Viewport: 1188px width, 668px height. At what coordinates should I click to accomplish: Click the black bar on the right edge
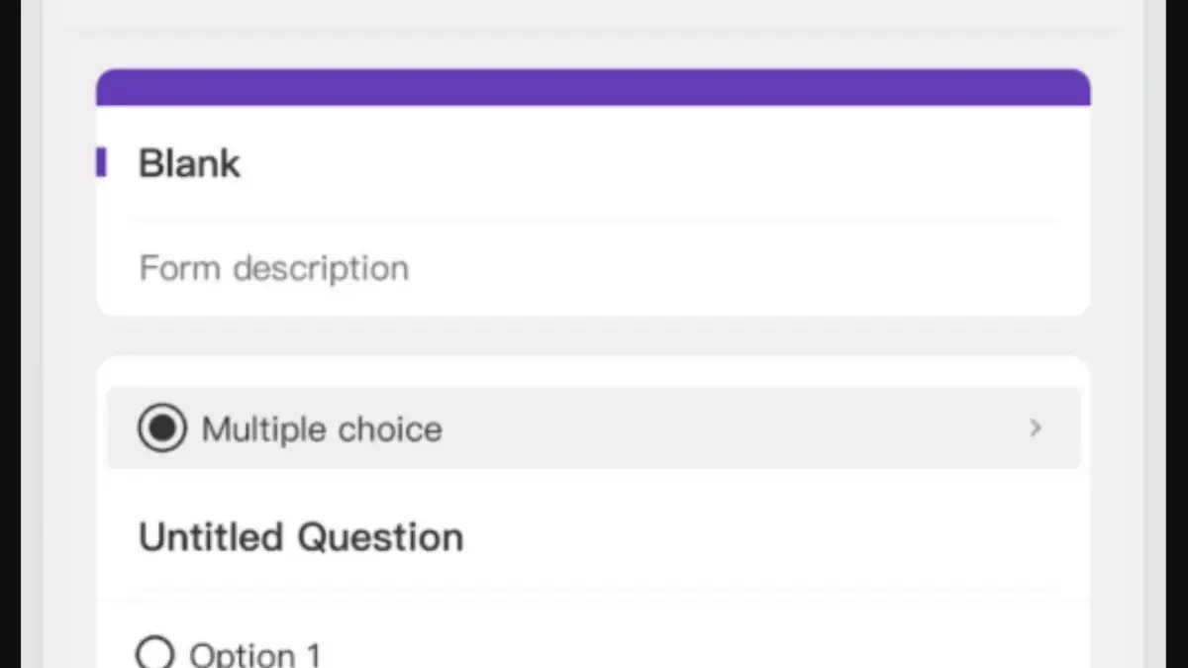click(x=1177, y=334)
